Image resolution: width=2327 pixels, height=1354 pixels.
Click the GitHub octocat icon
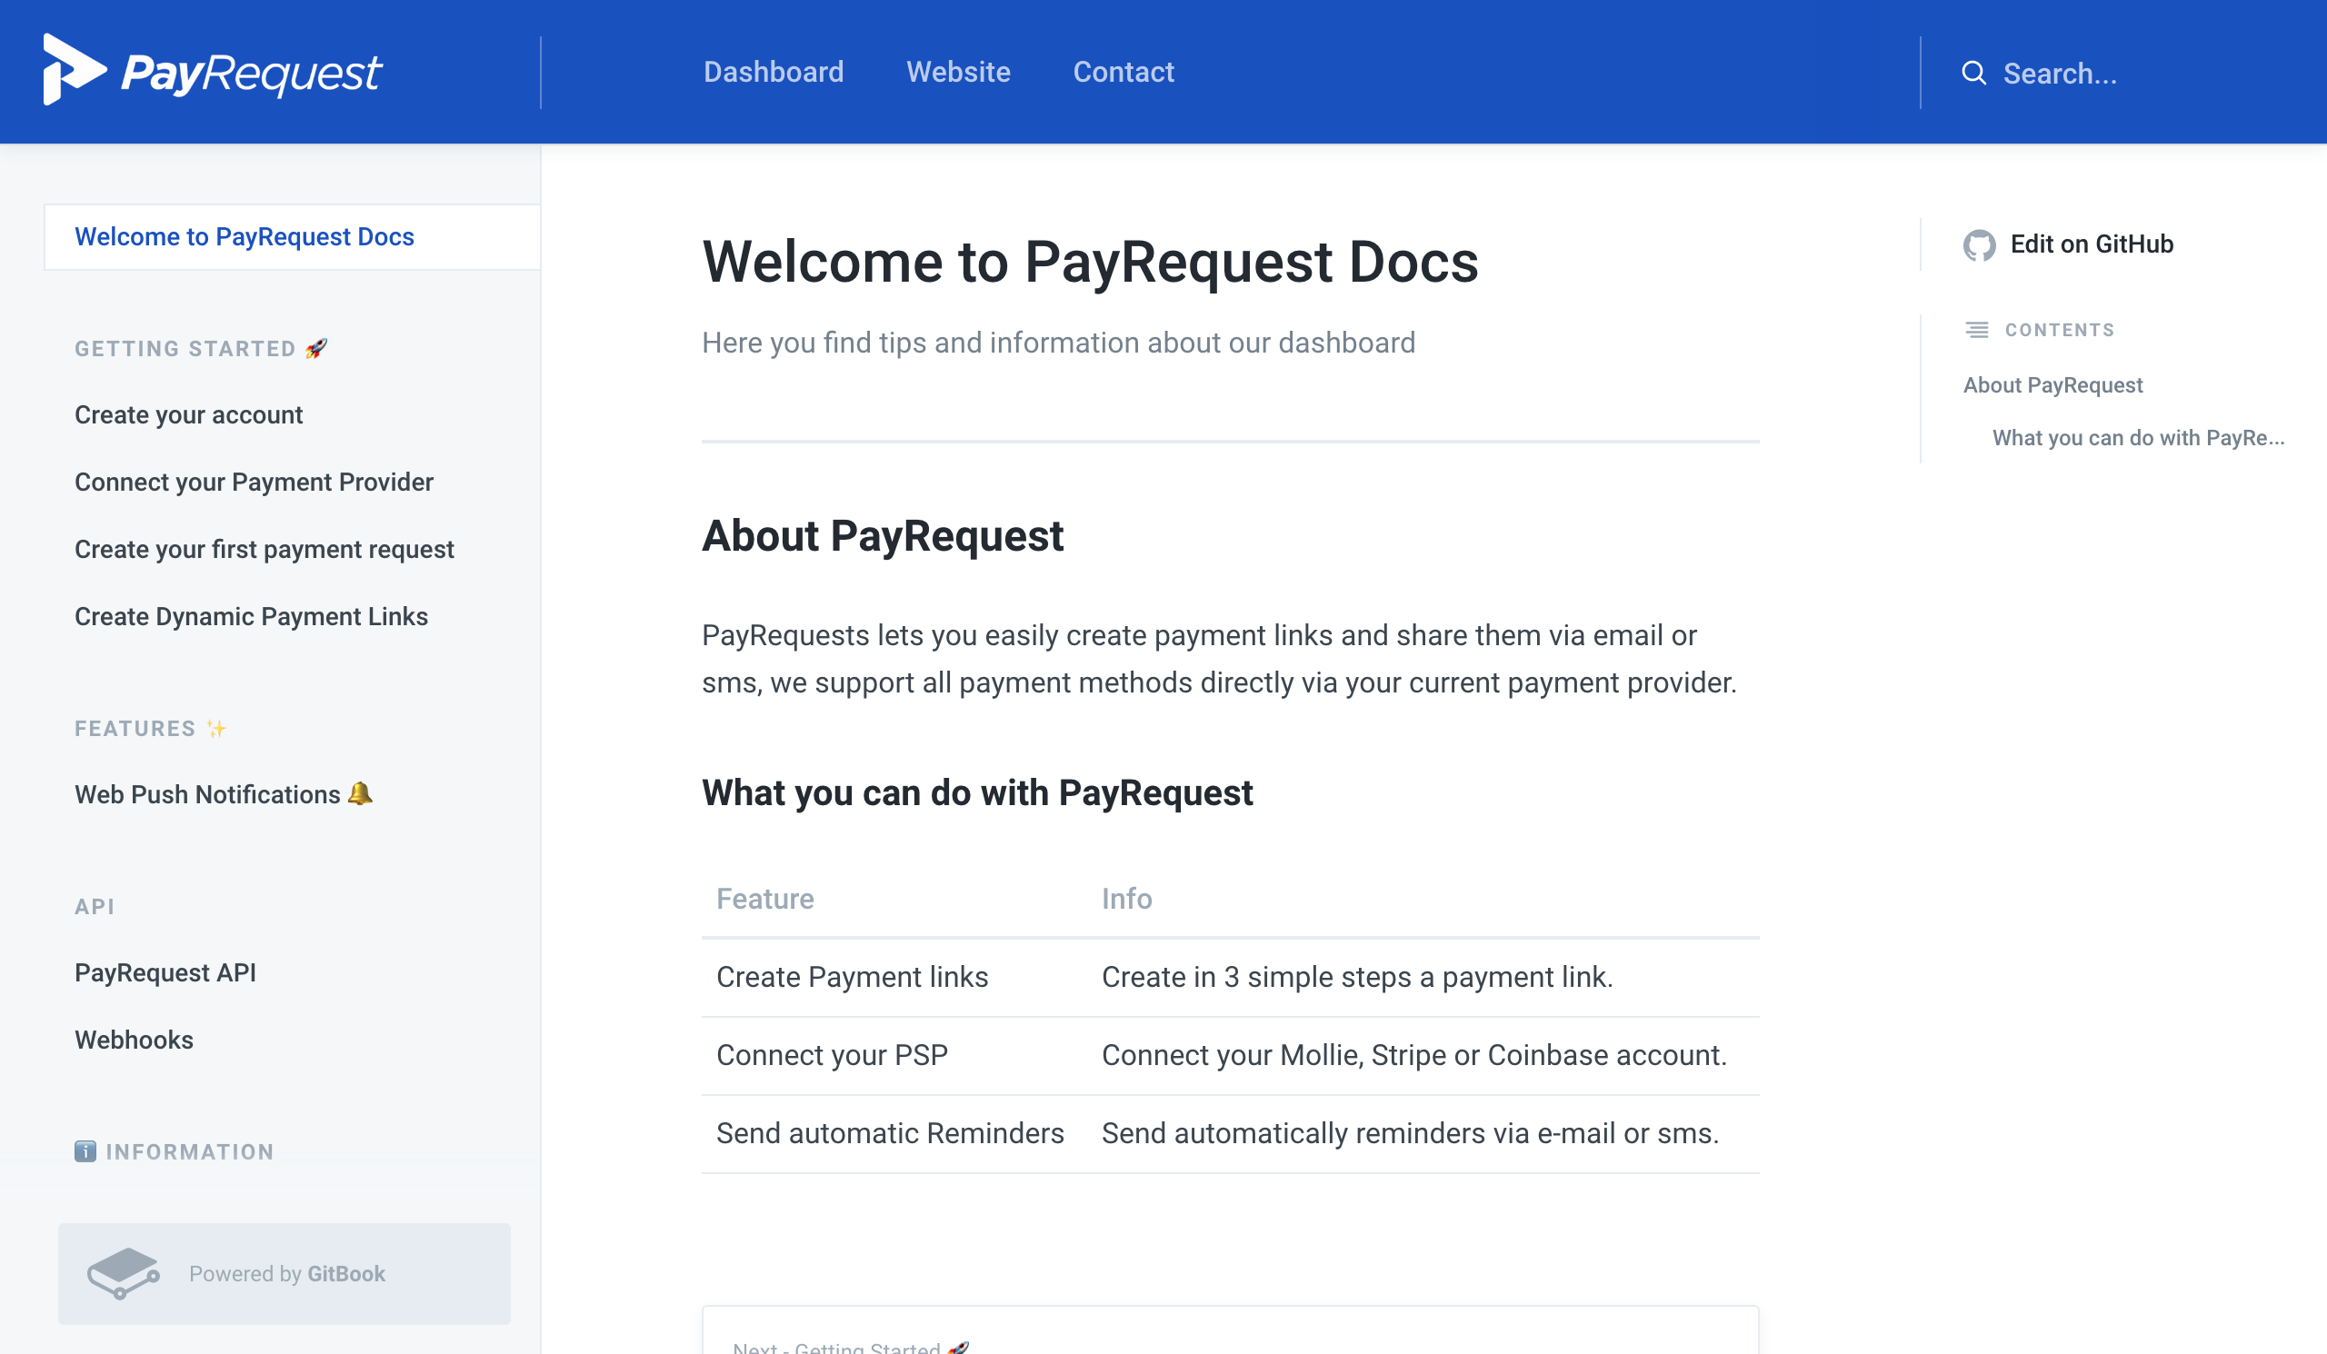[x=1979, y=244]
